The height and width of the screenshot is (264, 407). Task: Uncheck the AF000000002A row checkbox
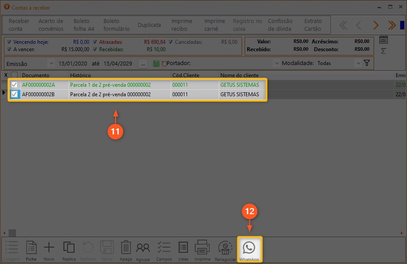(14, 85)
